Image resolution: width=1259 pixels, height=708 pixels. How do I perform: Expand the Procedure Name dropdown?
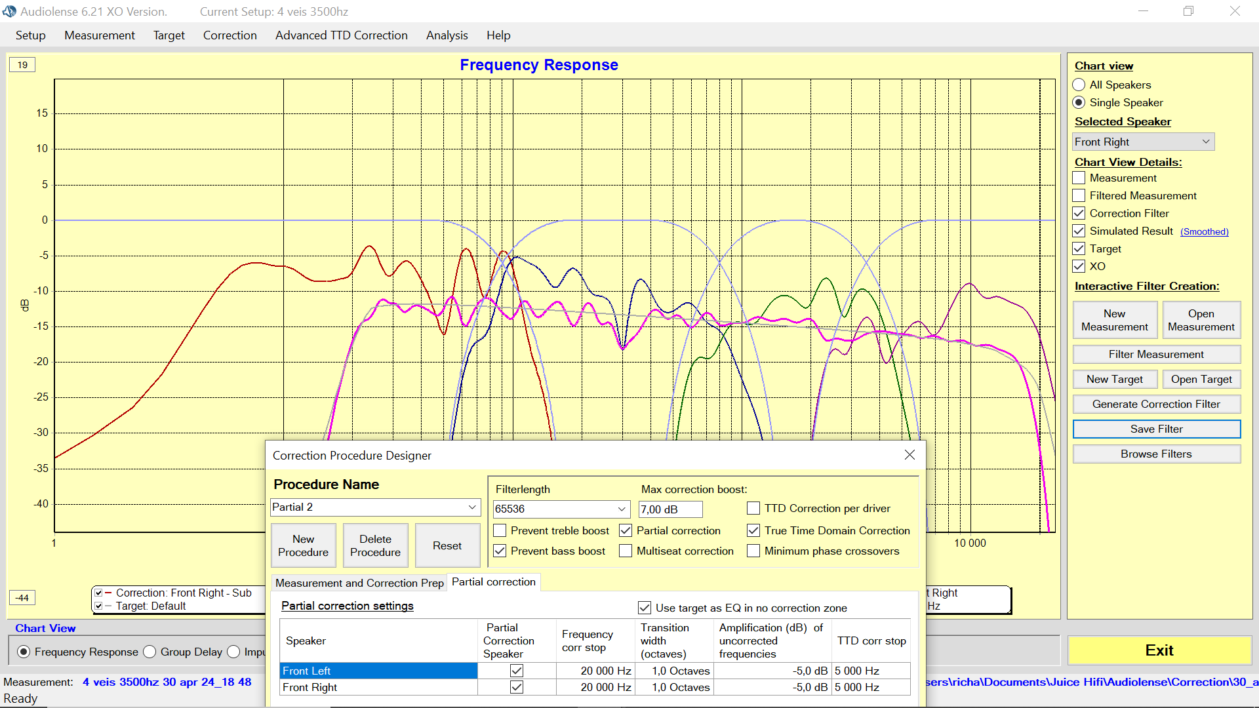click(x=472, y=507)
